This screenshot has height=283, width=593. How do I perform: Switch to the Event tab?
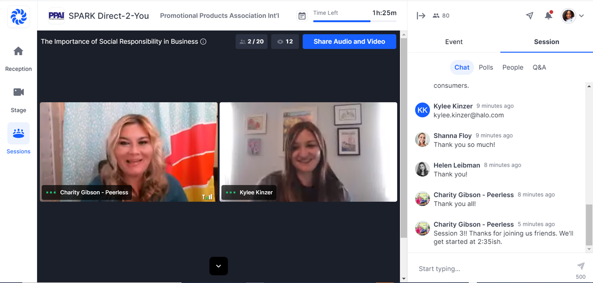[x=454, y=42]
